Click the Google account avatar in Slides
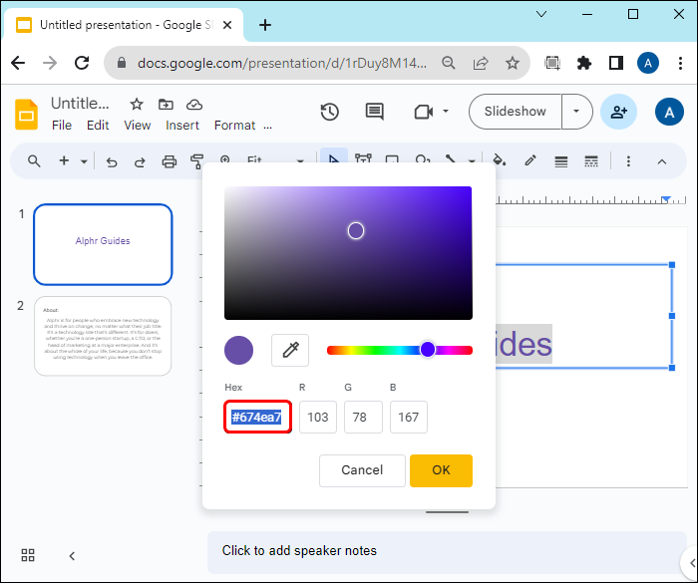 [x=669, y=112]
